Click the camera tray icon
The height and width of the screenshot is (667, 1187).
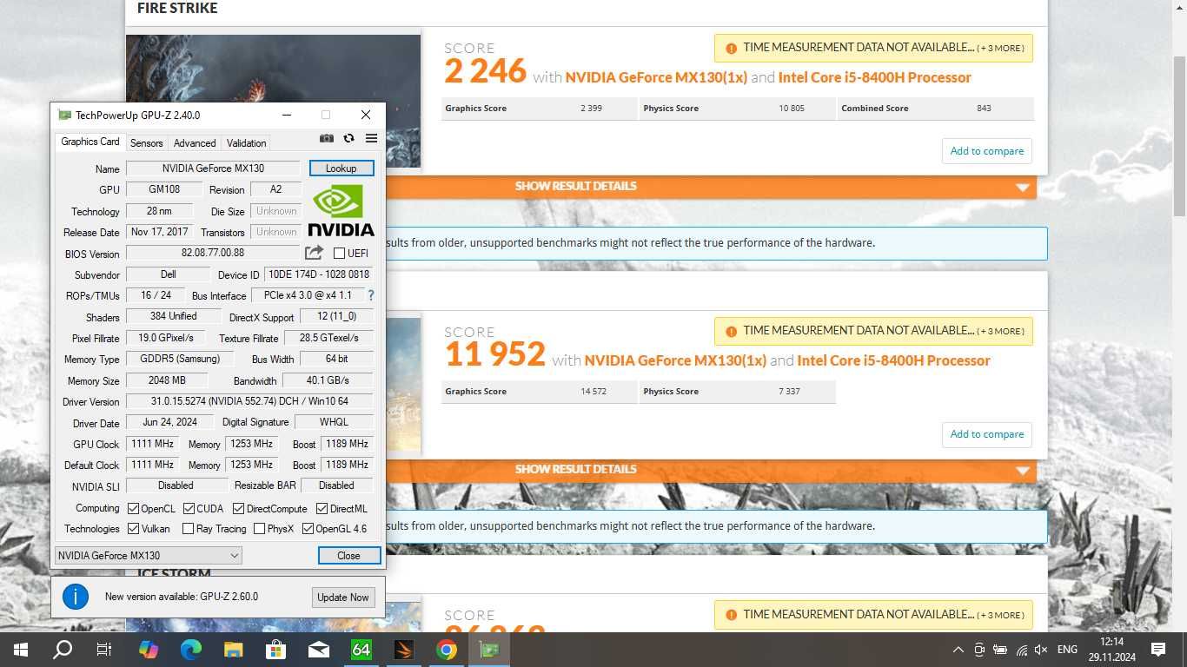979,649
